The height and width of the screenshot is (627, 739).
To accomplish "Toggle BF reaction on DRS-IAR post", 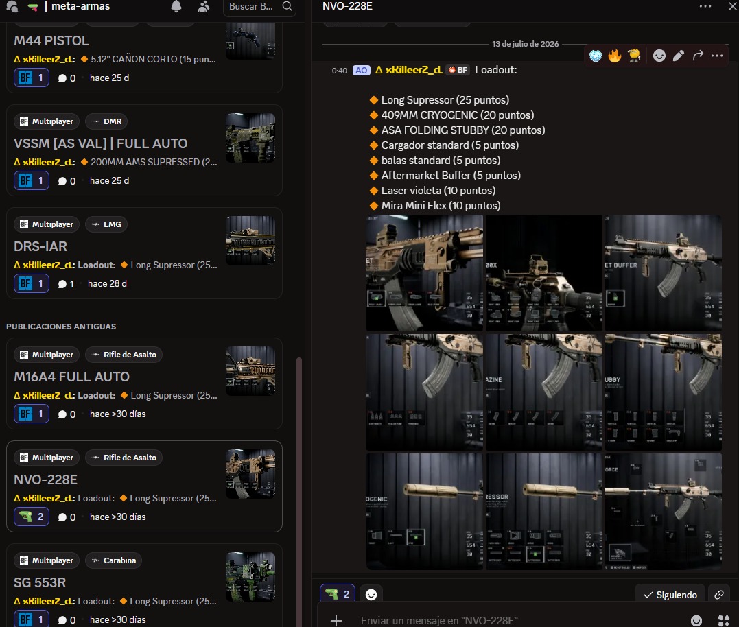I will click(x=32, y=283).
